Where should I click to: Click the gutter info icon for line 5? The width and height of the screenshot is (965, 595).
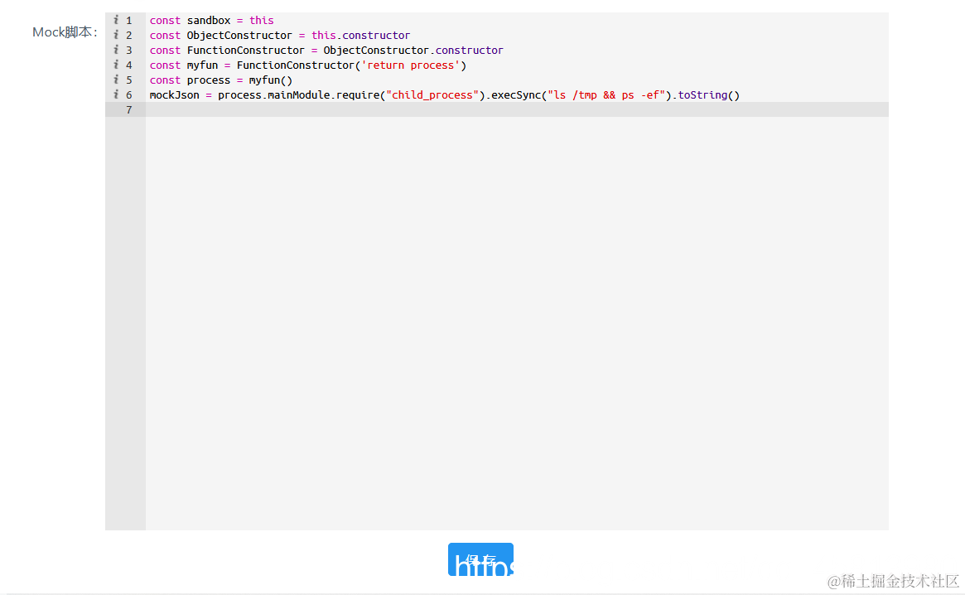116,79
